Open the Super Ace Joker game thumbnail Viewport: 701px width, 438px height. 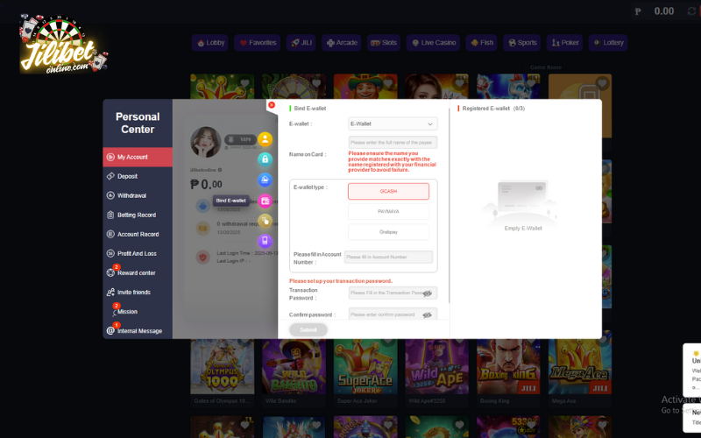(365, 366)
